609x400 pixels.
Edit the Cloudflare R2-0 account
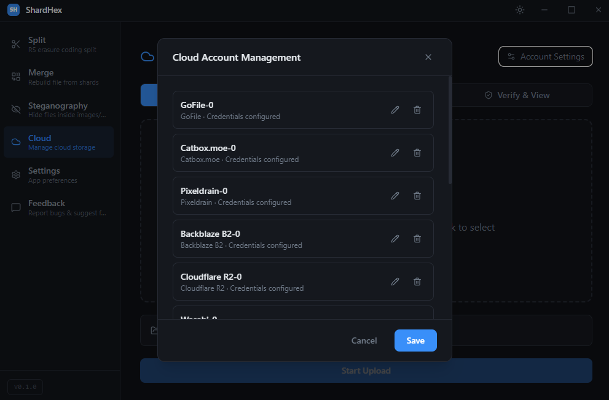pos(395,282)
